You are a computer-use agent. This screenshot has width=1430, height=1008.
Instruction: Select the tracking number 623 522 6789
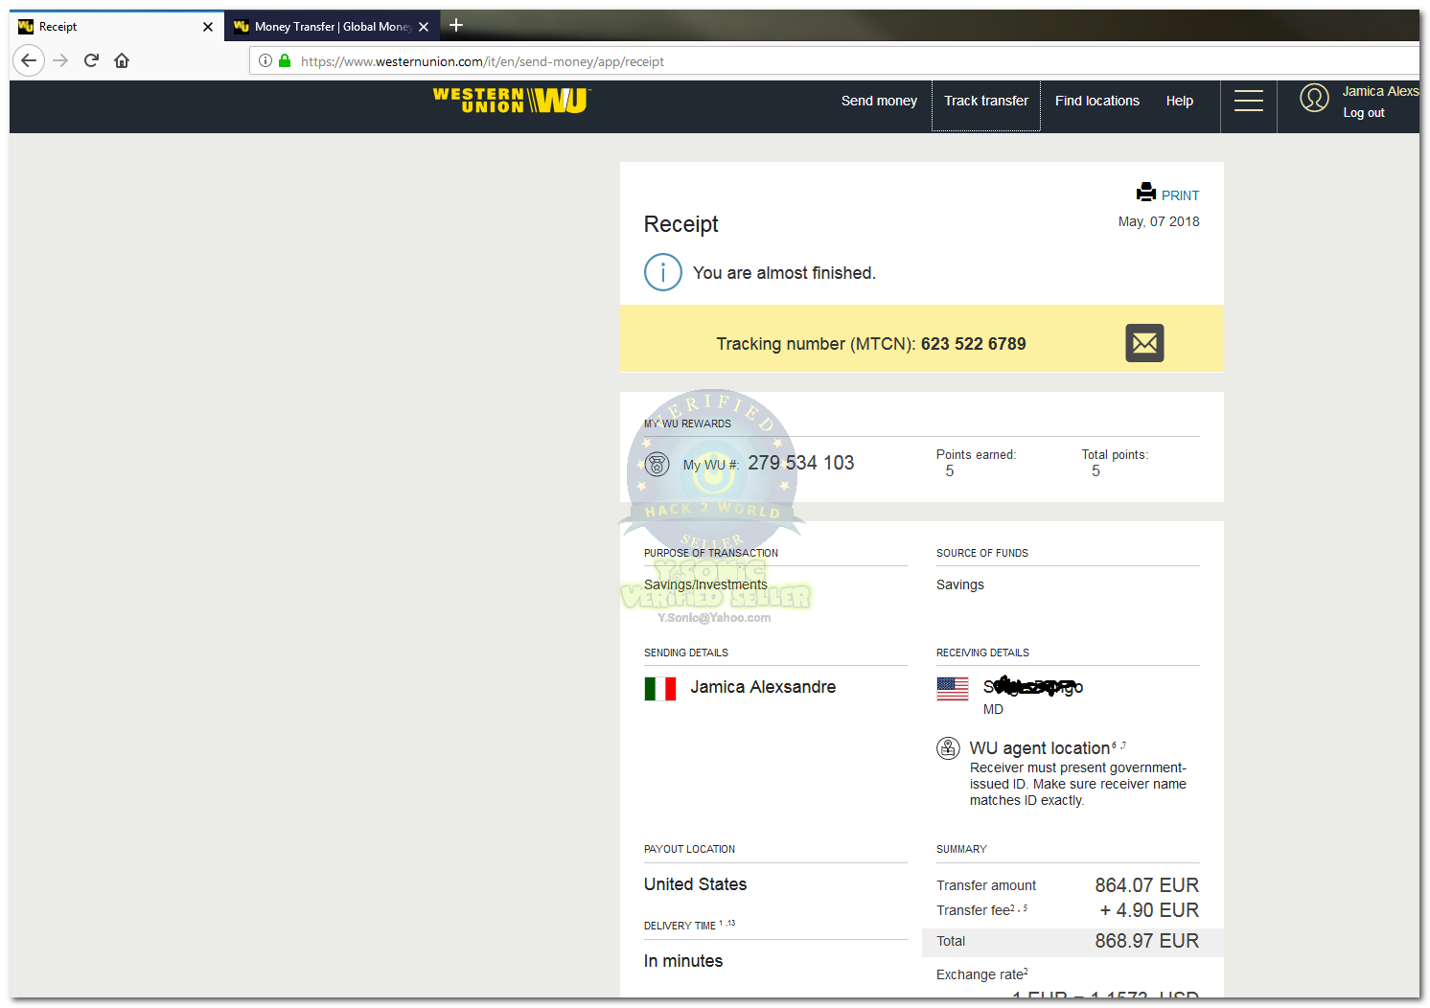pyautogui.click(x=974, y=344)
